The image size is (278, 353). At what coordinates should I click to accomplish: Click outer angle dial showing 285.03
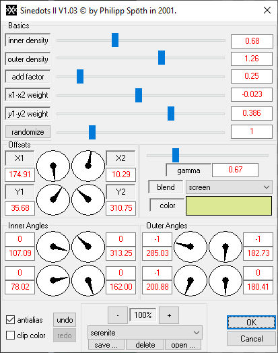pyautogui.click(x=190, y=247)
